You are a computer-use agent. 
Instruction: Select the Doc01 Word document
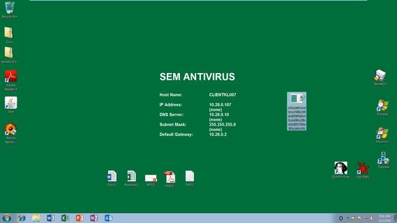[x=112, y=178]
